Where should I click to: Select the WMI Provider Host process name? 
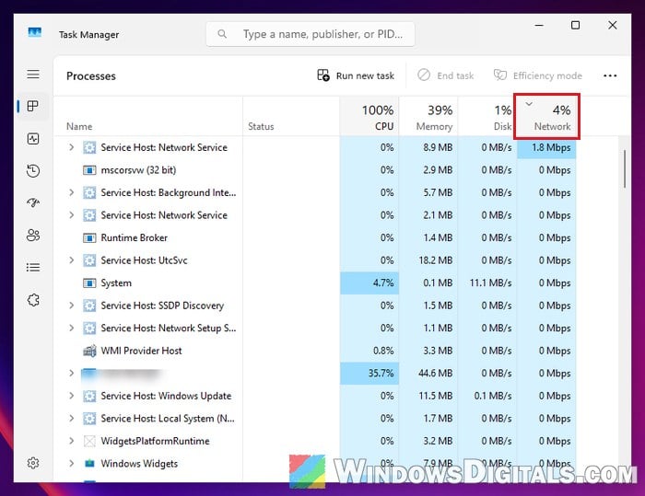point(141,351)
